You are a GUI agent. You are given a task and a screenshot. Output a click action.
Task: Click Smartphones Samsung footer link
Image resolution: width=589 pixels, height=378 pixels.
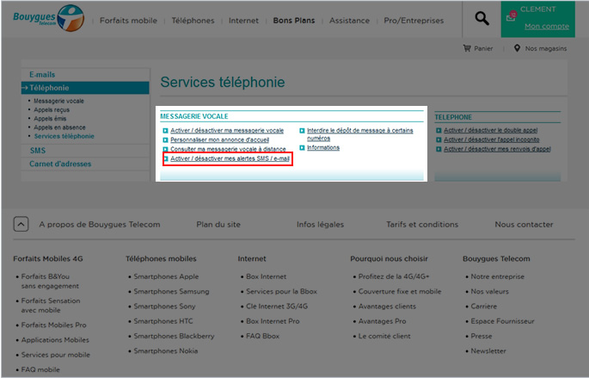(171, 292)
